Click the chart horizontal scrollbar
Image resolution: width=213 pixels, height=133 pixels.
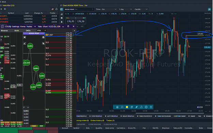click(x=170, y=113)
